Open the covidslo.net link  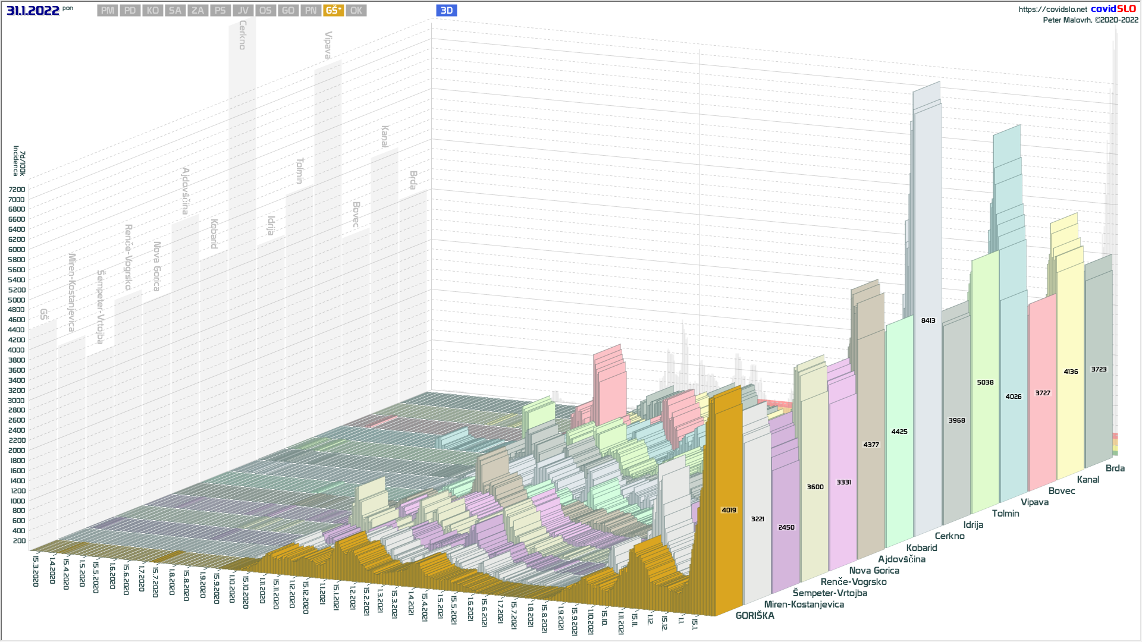point(1052,10)
